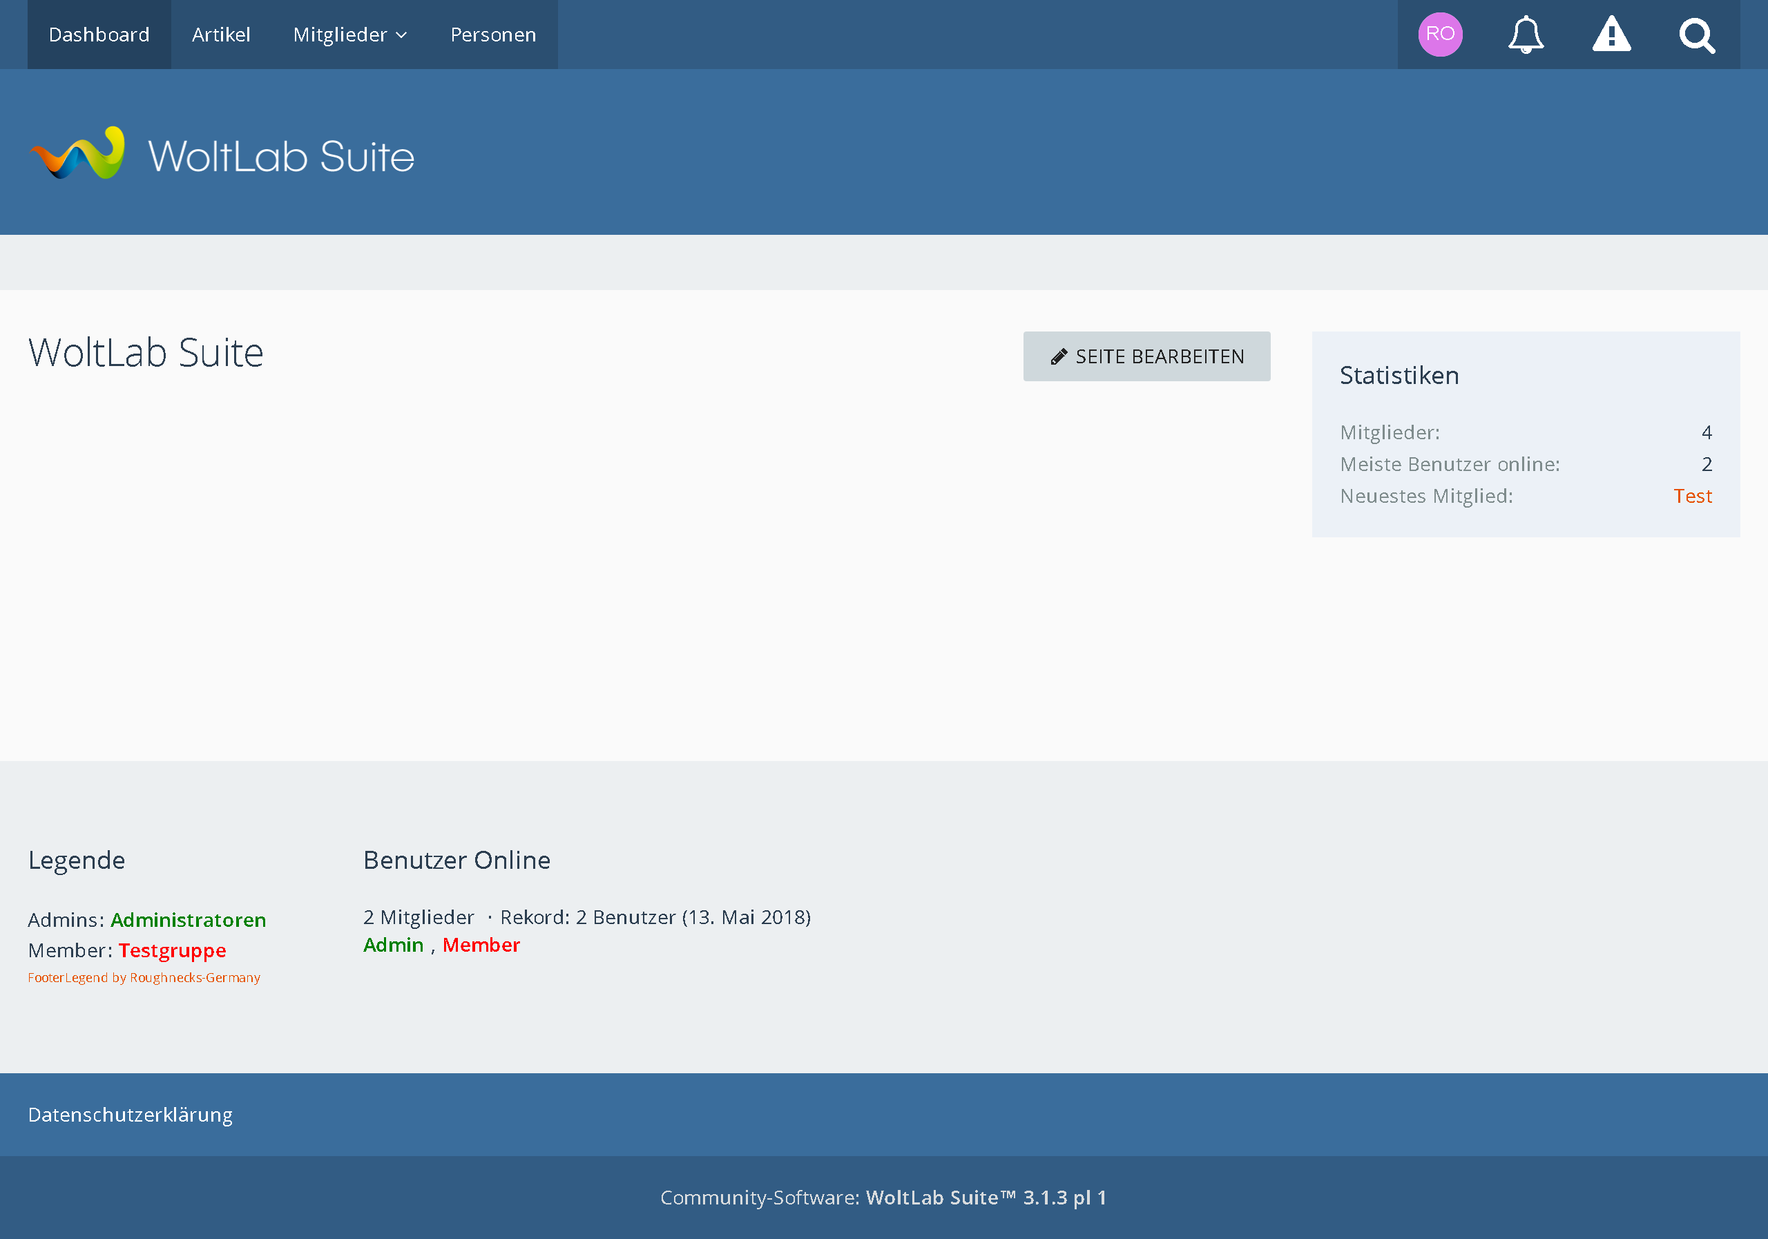Viewport: 1768px width, 1239px height.
Task: Click the Legende heading
Action: coord(76,860)
